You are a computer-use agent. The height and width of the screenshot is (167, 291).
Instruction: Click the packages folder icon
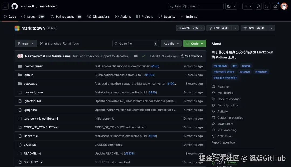coord(20,84)
